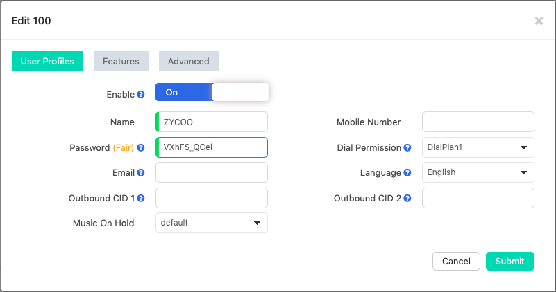Switch to the Features tab
Viewport: 556px width, 292px height.
coord(121,61)
